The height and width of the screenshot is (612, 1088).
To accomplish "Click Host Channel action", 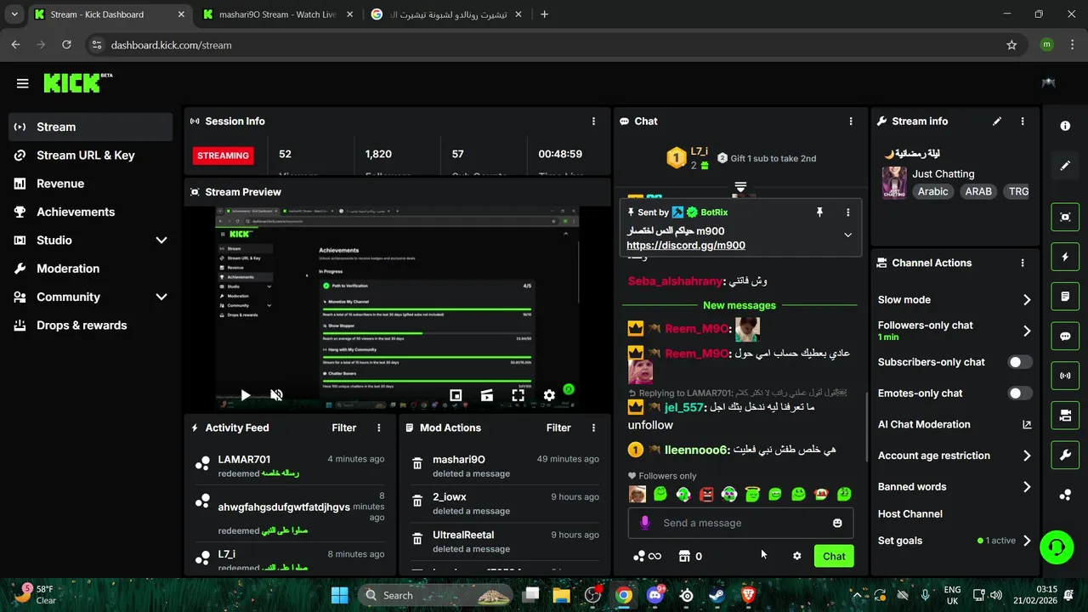I will [909, 513].
